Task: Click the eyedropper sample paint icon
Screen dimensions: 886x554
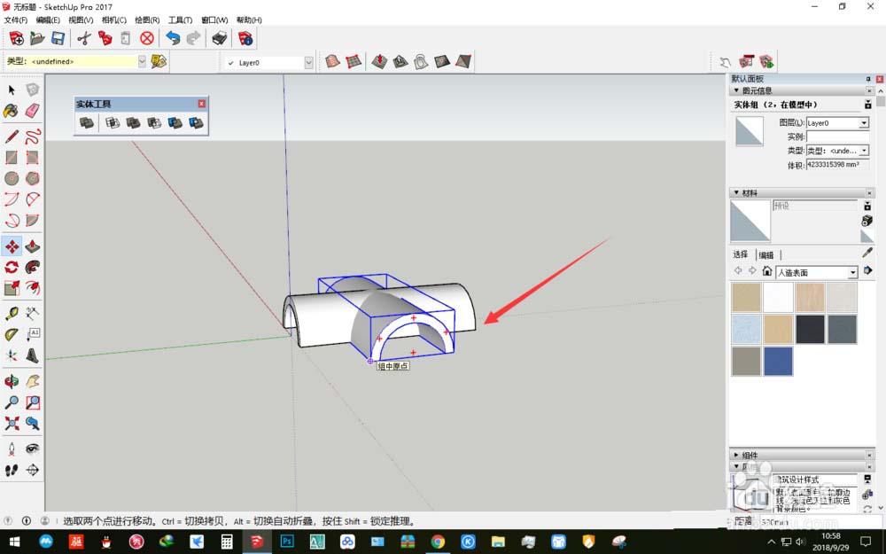Action: coord(867,253)
